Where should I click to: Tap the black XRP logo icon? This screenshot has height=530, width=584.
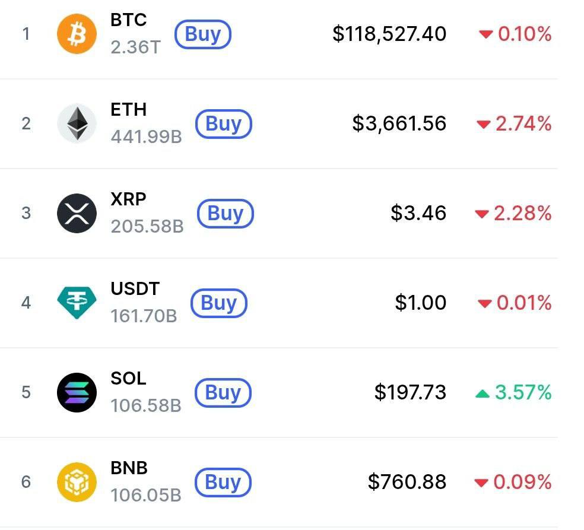77,214
